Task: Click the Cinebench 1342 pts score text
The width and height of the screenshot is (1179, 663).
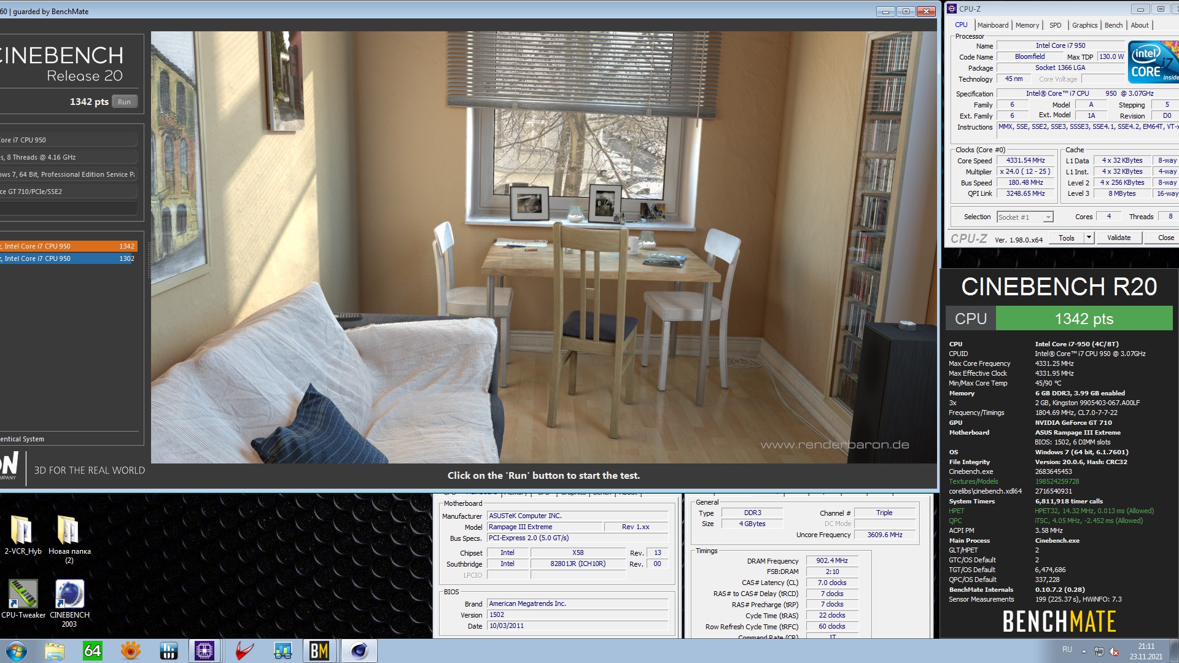Action: point(89,102)
